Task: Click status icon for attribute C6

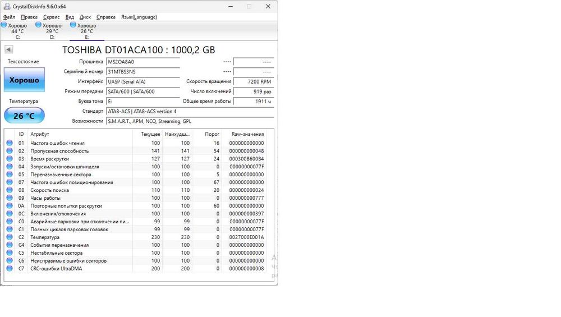Action: [10, 260]
